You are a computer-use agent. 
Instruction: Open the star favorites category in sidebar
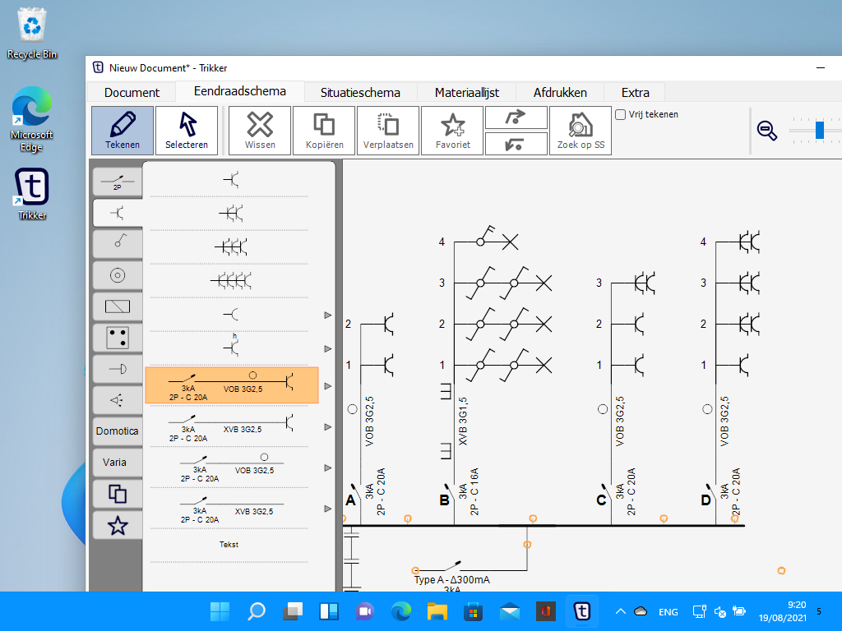[x=118, y=525]
